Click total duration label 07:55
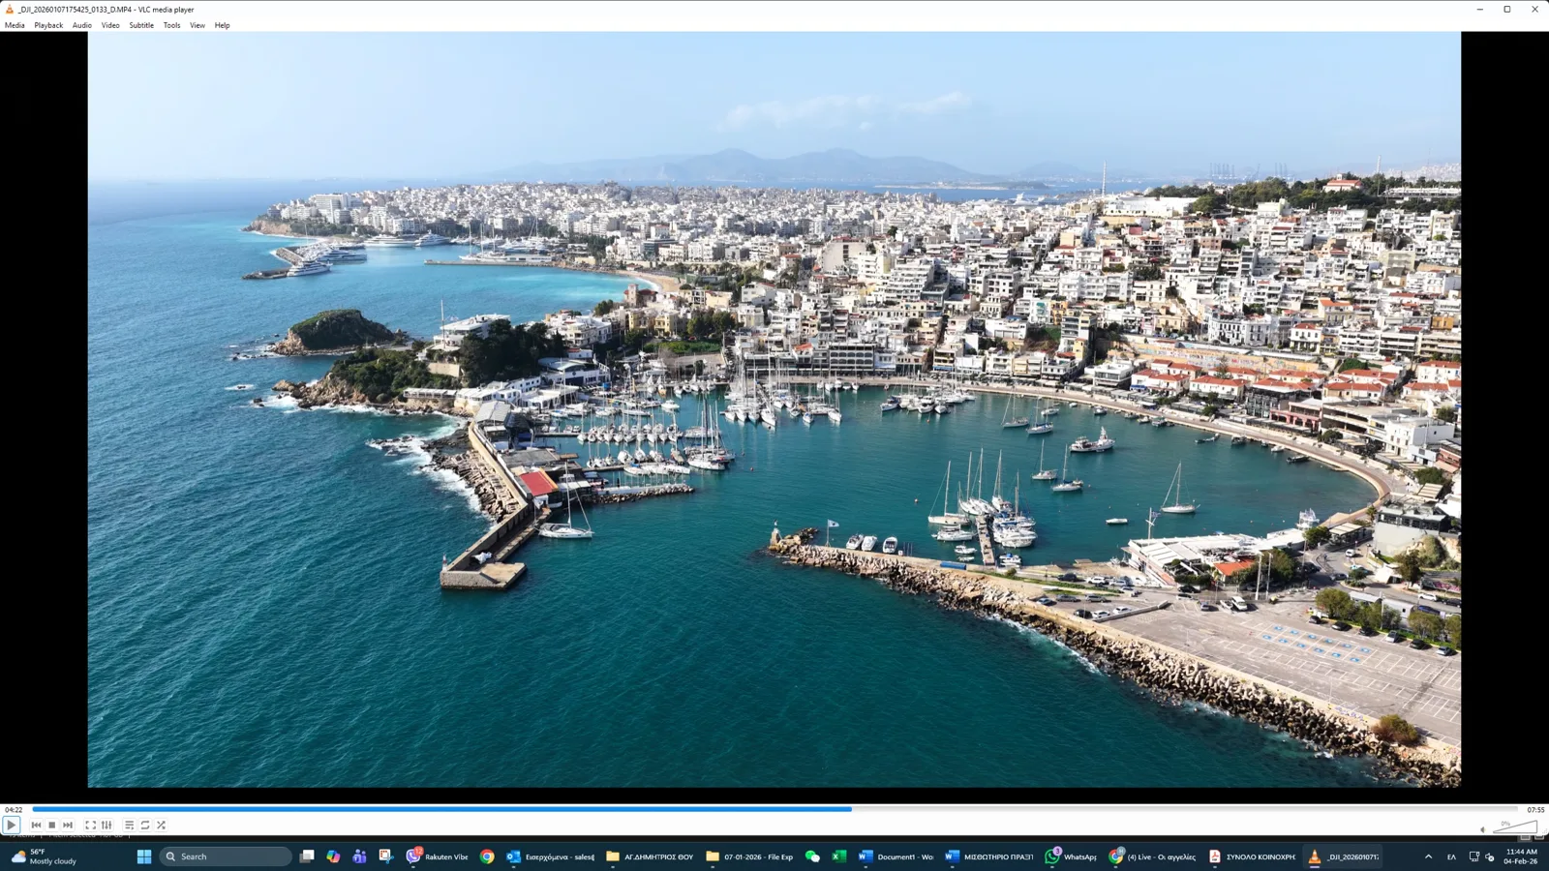 (1535, 810)
